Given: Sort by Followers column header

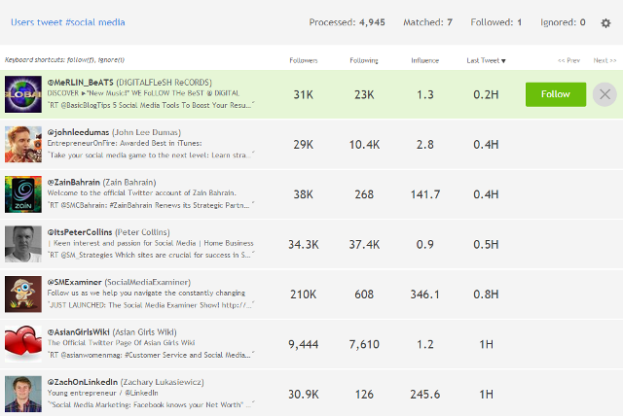Looking at the screenshot, I should 304,60.
